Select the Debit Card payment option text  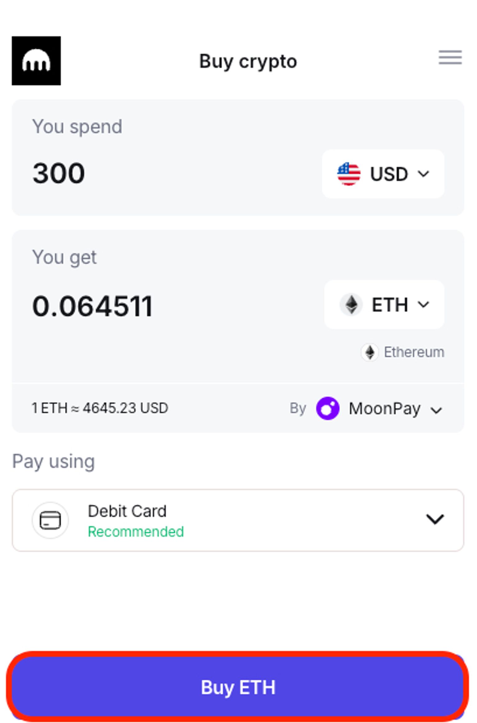pyautogui.click(x=127, y=511)
